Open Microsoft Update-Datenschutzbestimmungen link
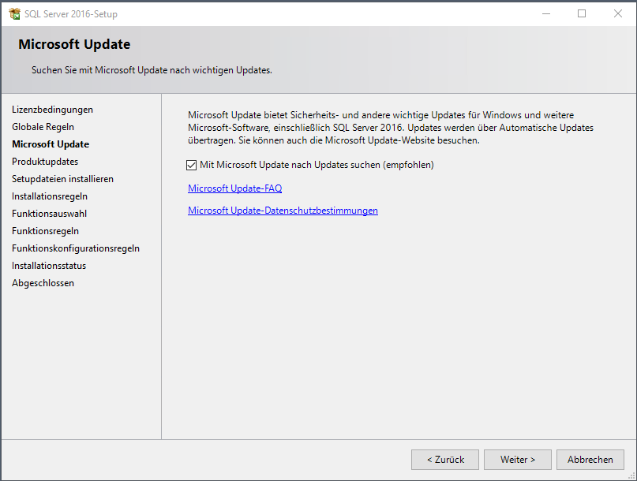This screenshot has height=481, width=637. click(283, 211)
